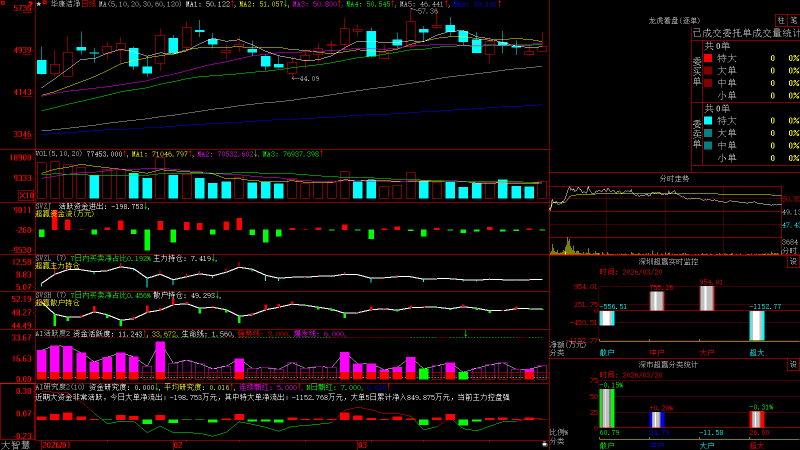800x450 pixels.
Task: Click the 57.36 high price label
Action: click(427, 11)
